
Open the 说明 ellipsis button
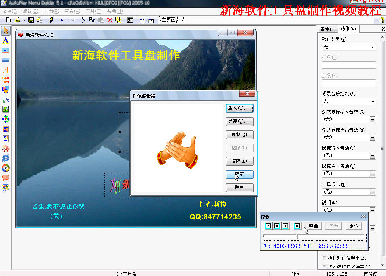[372, 210]
